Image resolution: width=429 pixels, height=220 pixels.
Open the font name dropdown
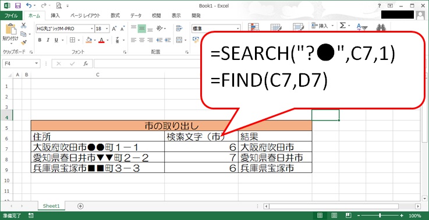coord(92,29)
